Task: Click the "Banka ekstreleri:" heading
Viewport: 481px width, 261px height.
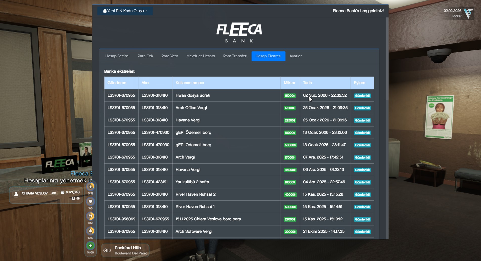Action: (120, 71)
